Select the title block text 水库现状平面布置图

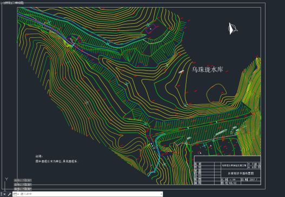(x=241, y=173)
